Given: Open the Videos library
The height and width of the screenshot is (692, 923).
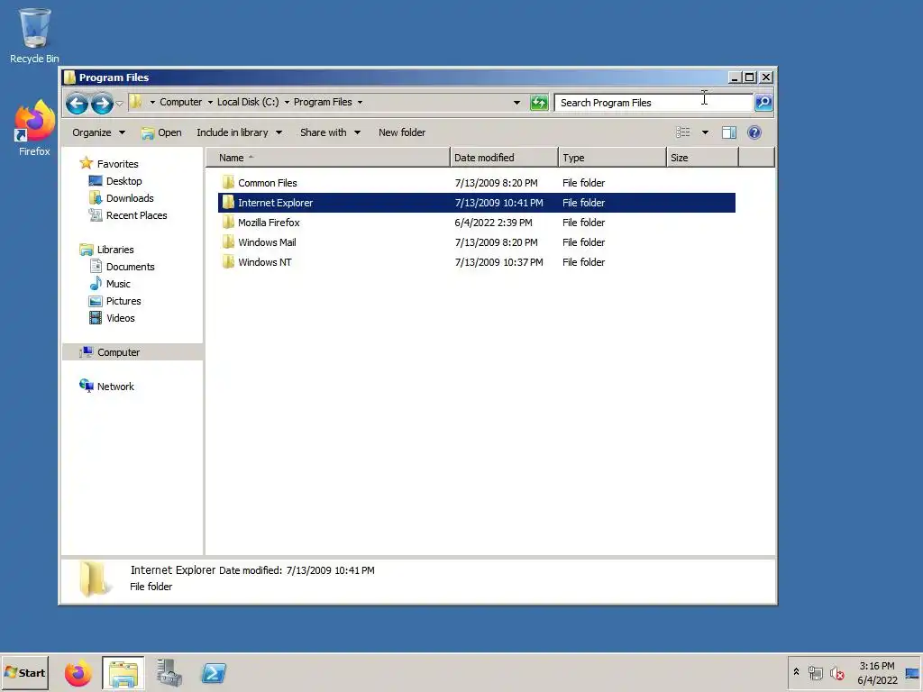Looking at the screenshot, I should pos(120,318).
